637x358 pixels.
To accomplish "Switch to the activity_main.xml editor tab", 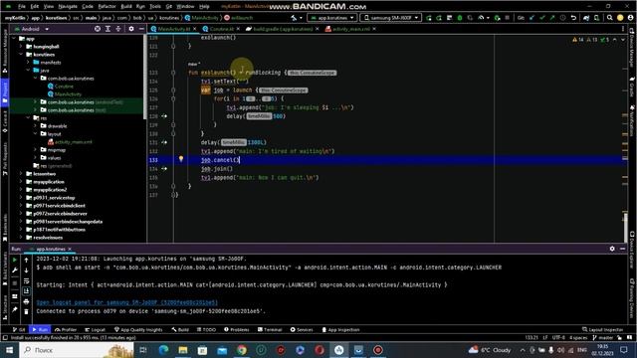I will tap(350, 29).
